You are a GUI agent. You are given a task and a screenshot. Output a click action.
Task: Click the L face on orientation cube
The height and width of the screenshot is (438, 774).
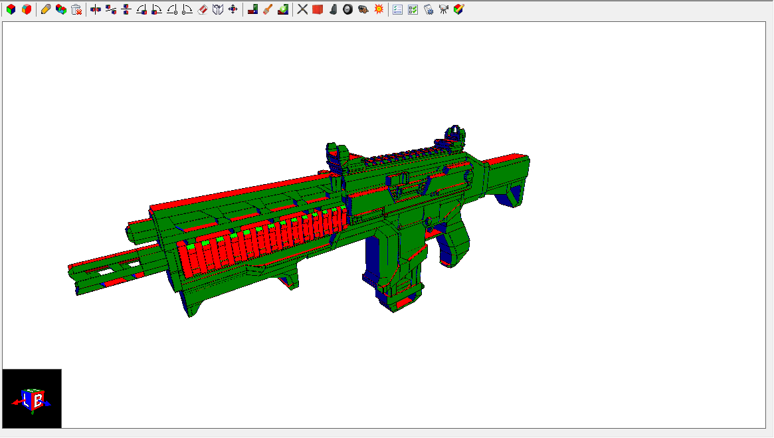click(27, 401)
